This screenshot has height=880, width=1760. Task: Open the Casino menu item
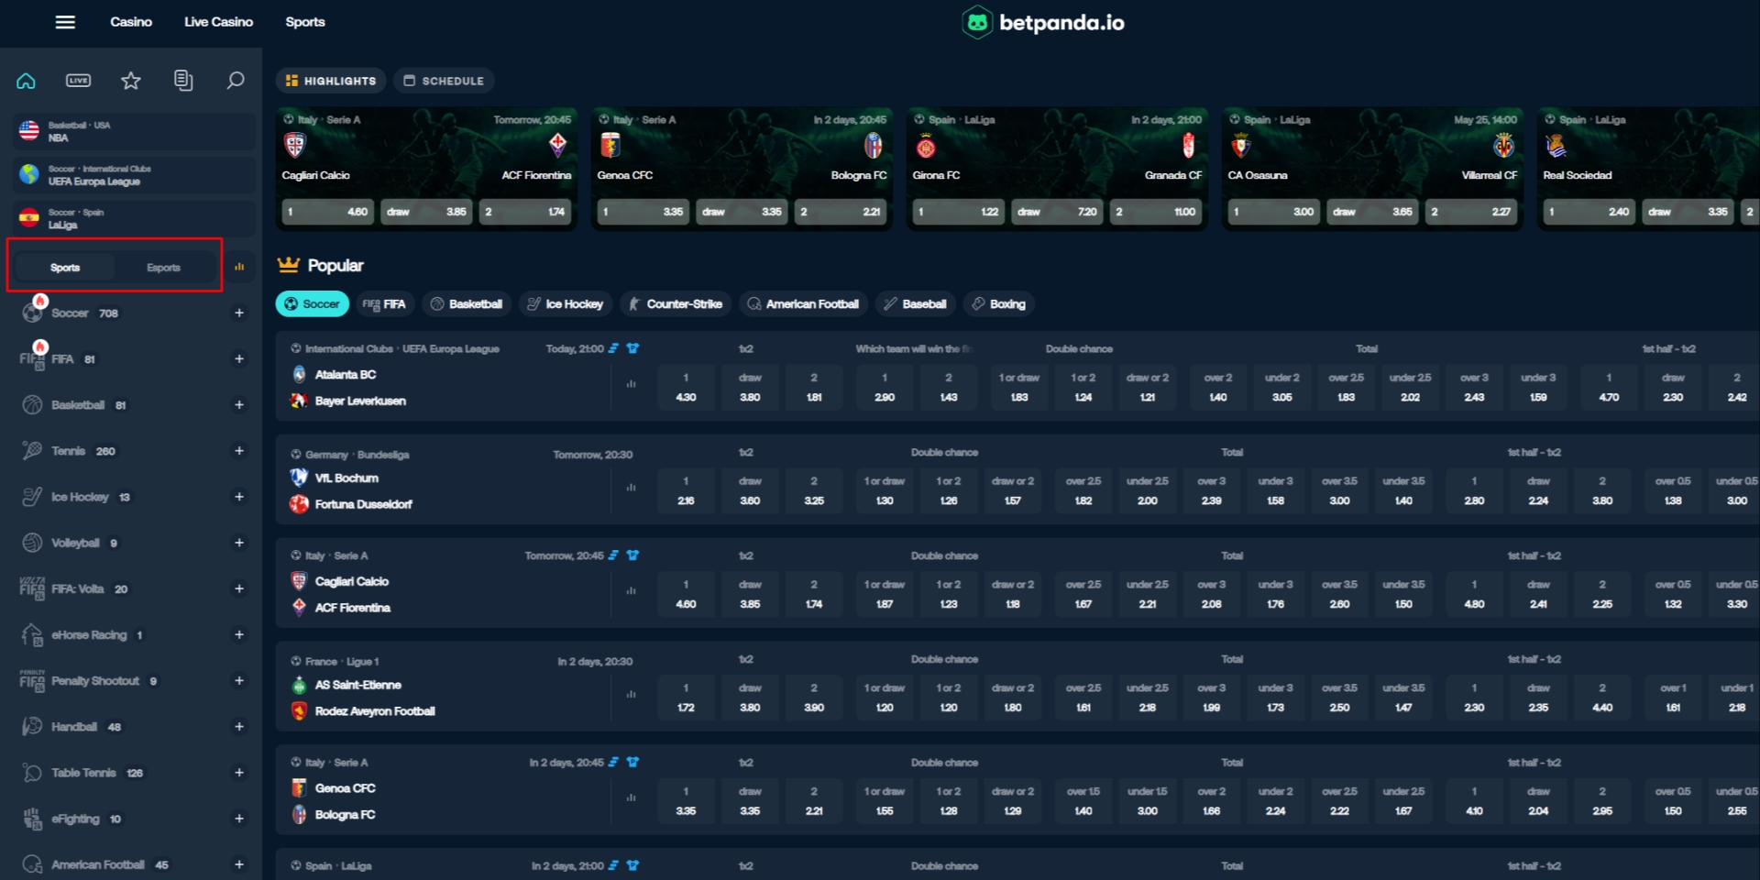[131, 22]
